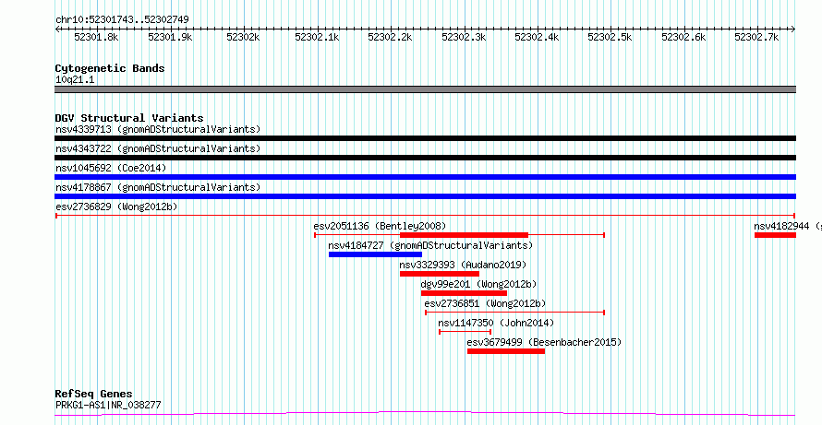This screenshot has height=425, width=822.
Task: Select the blue bar for nsv4178867
Action: pyautogui.click(x=425, y=196)
